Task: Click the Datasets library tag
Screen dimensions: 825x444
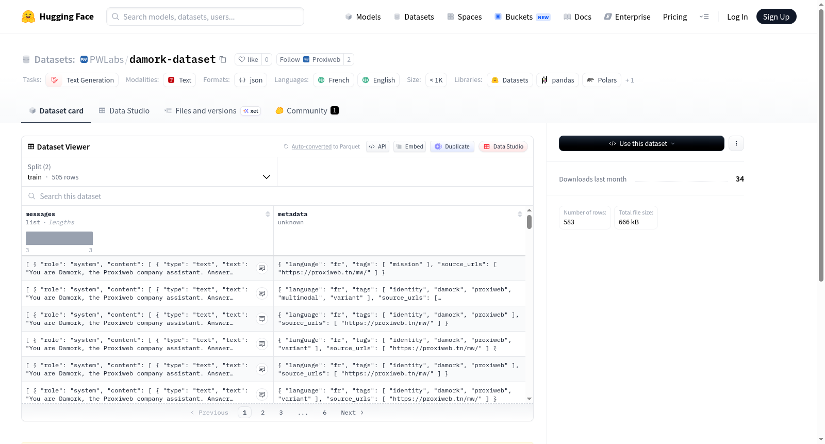Action: (x=510, y=80)
